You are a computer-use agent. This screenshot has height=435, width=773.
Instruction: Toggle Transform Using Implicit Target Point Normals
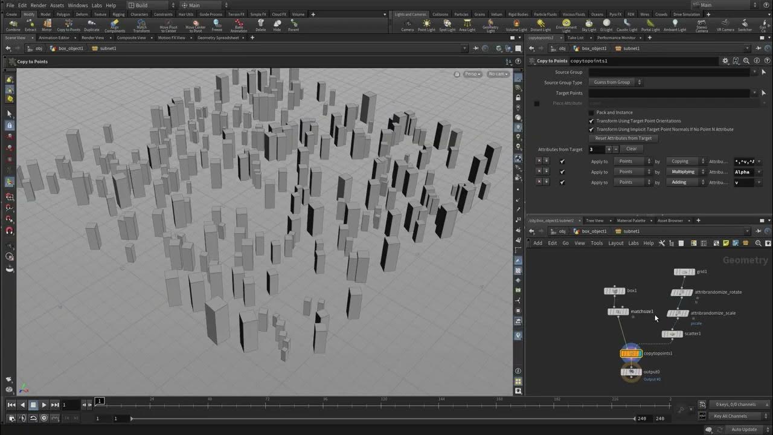click(591, 129)
